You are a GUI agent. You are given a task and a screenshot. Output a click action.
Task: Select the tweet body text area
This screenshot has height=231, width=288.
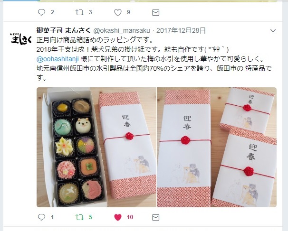pyautogui.click(x=154, y=59)
